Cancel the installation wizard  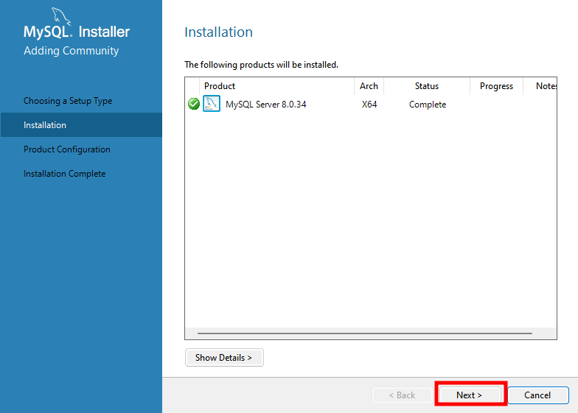[537, 395]
